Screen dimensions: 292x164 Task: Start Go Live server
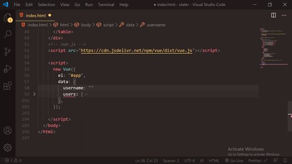(234, 160)
